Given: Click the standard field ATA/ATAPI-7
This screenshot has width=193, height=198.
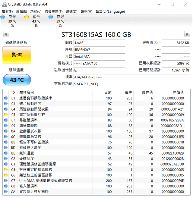Looking at the screenshot, I should coord(132,77).
